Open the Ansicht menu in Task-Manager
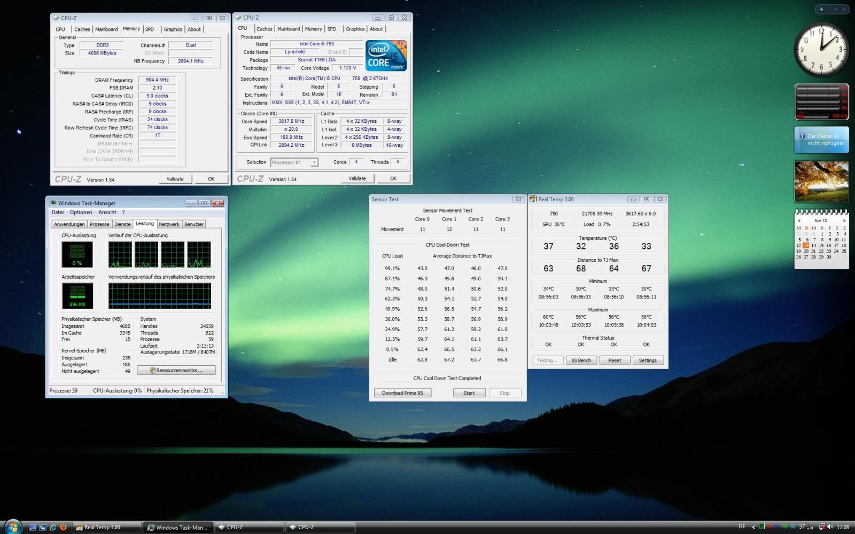Viewport: 855px width, 534px height. pyautogui.click(x=107, y=212)
